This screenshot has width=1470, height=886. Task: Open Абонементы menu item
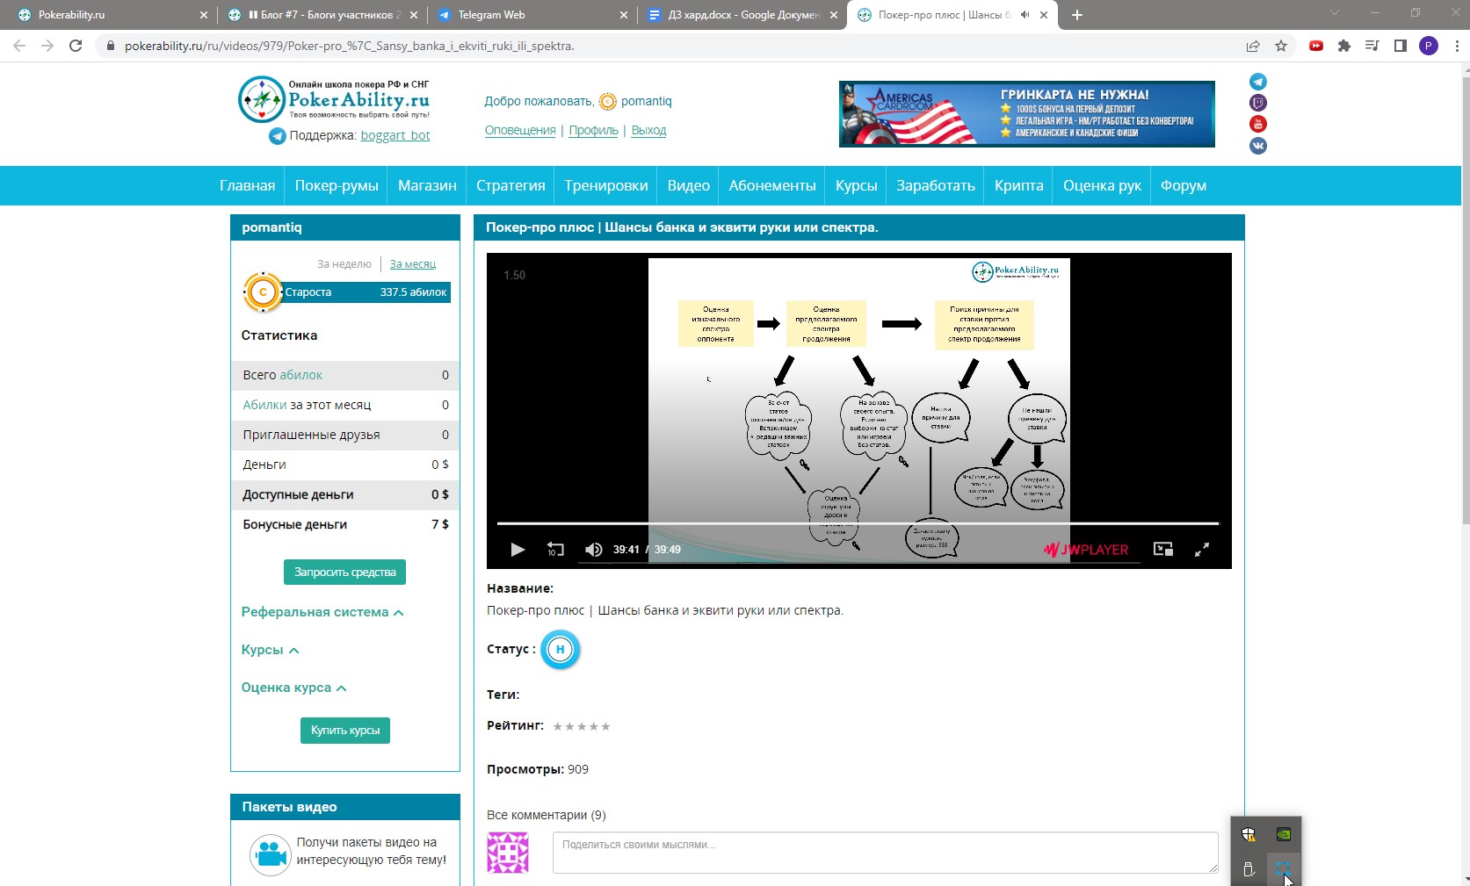(772, 185)
